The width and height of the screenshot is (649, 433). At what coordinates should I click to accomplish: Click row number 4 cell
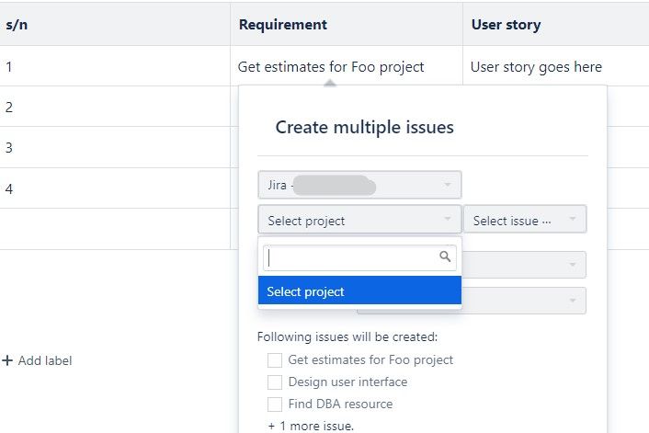click(x=115, y=188)
